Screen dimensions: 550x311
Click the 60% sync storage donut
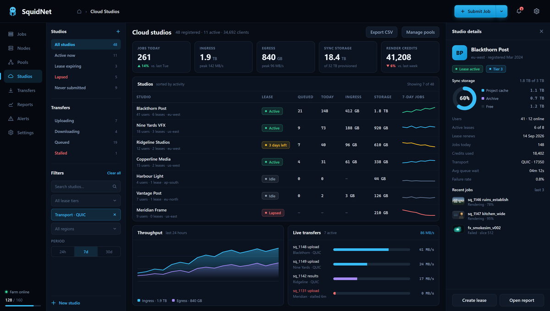[x=464, y=98]
